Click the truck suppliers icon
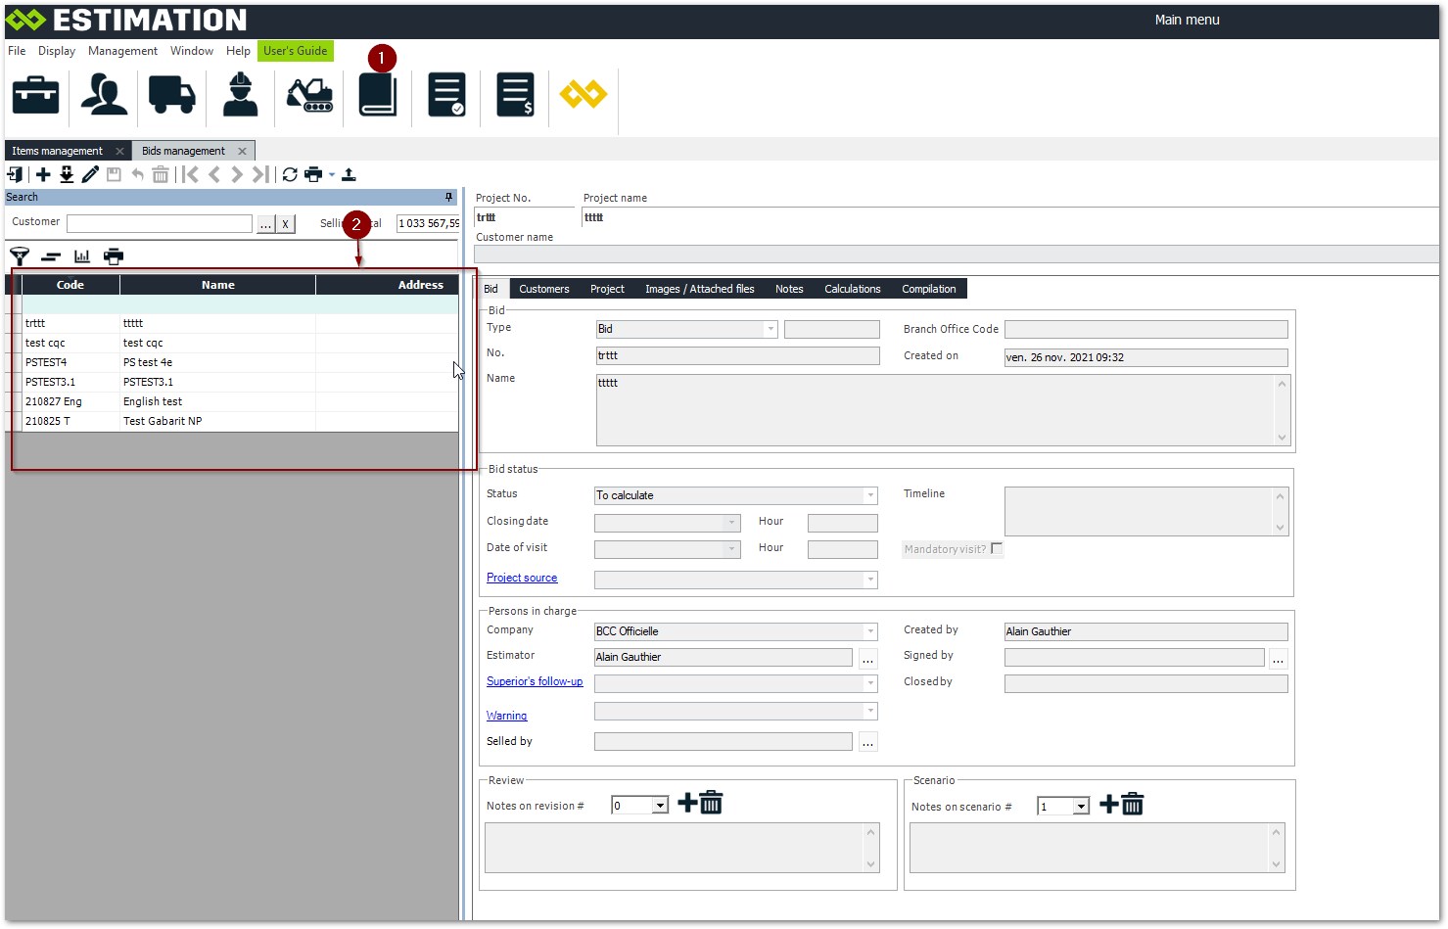 click(x=171, y=95)
